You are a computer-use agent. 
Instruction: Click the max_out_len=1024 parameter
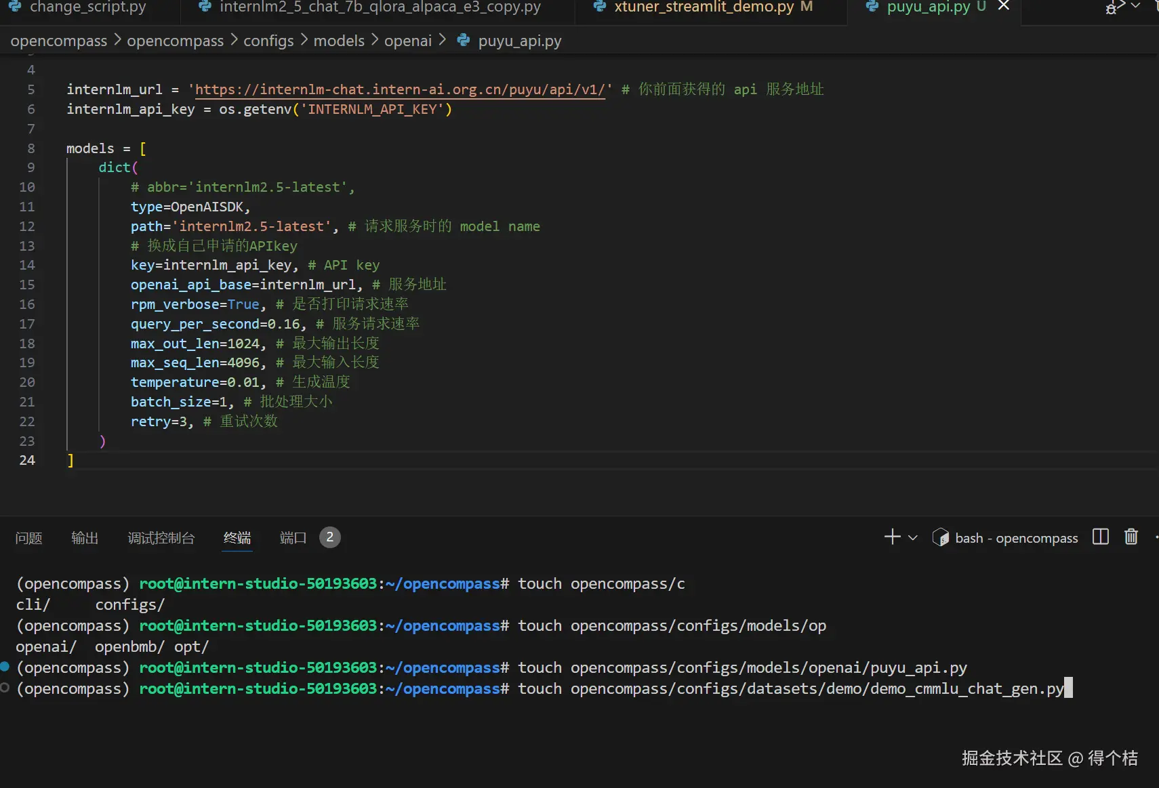[x=195, y=344]
